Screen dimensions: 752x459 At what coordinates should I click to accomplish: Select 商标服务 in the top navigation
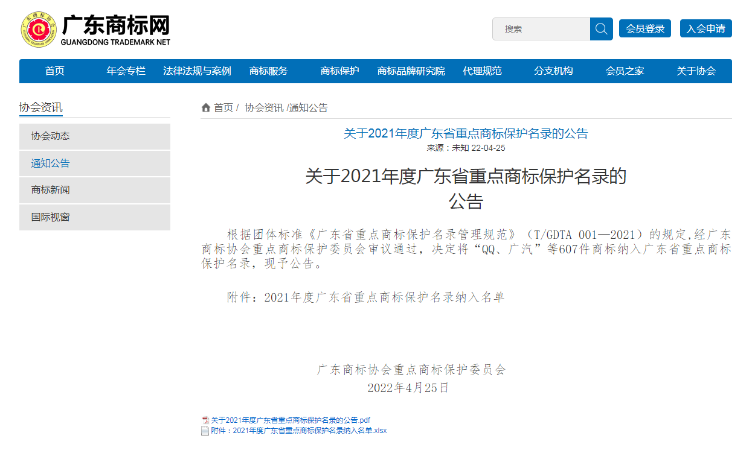(268, 71)
